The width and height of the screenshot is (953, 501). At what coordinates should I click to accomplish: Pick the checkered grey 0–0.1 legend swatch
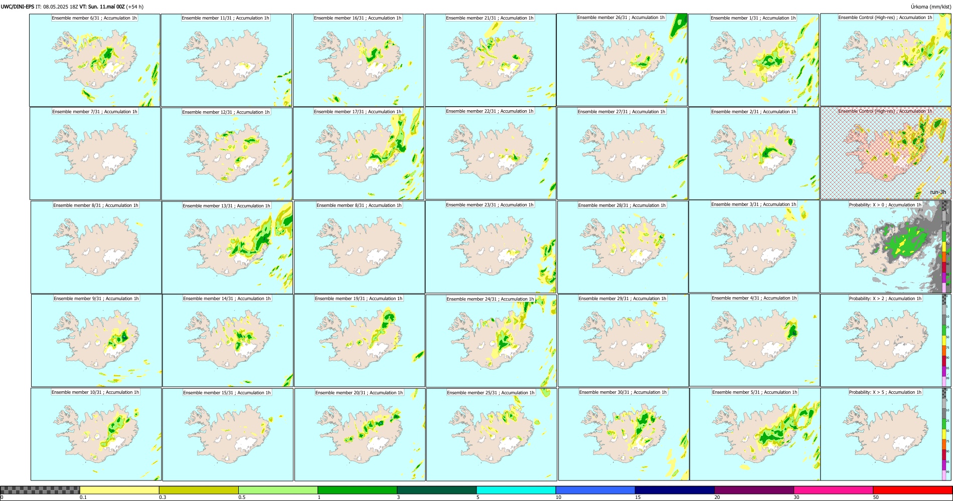click(x=40, y=490)
